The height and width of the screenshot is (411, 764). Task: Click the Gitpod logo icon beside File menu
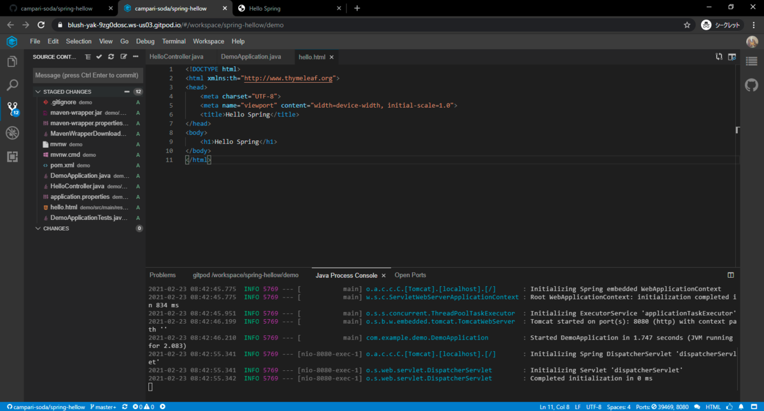coord(12,41)
